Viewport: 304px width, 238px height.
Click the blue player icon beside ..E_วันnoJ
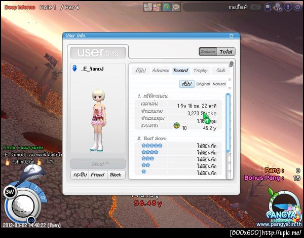click(x=74, y=68)
